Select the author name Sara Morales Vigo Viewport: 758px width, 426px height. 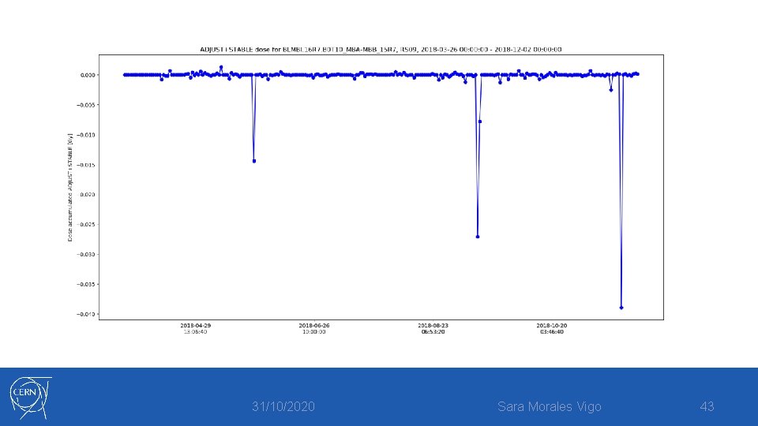tap(550, 407)
